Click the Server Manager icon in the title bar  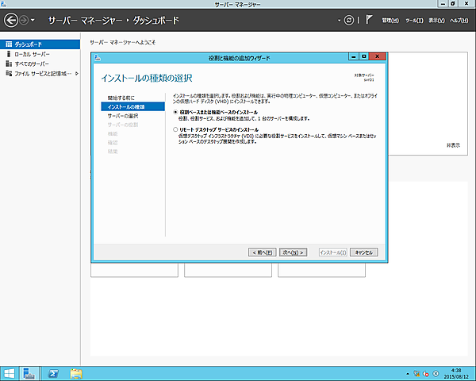coord(3,4)
